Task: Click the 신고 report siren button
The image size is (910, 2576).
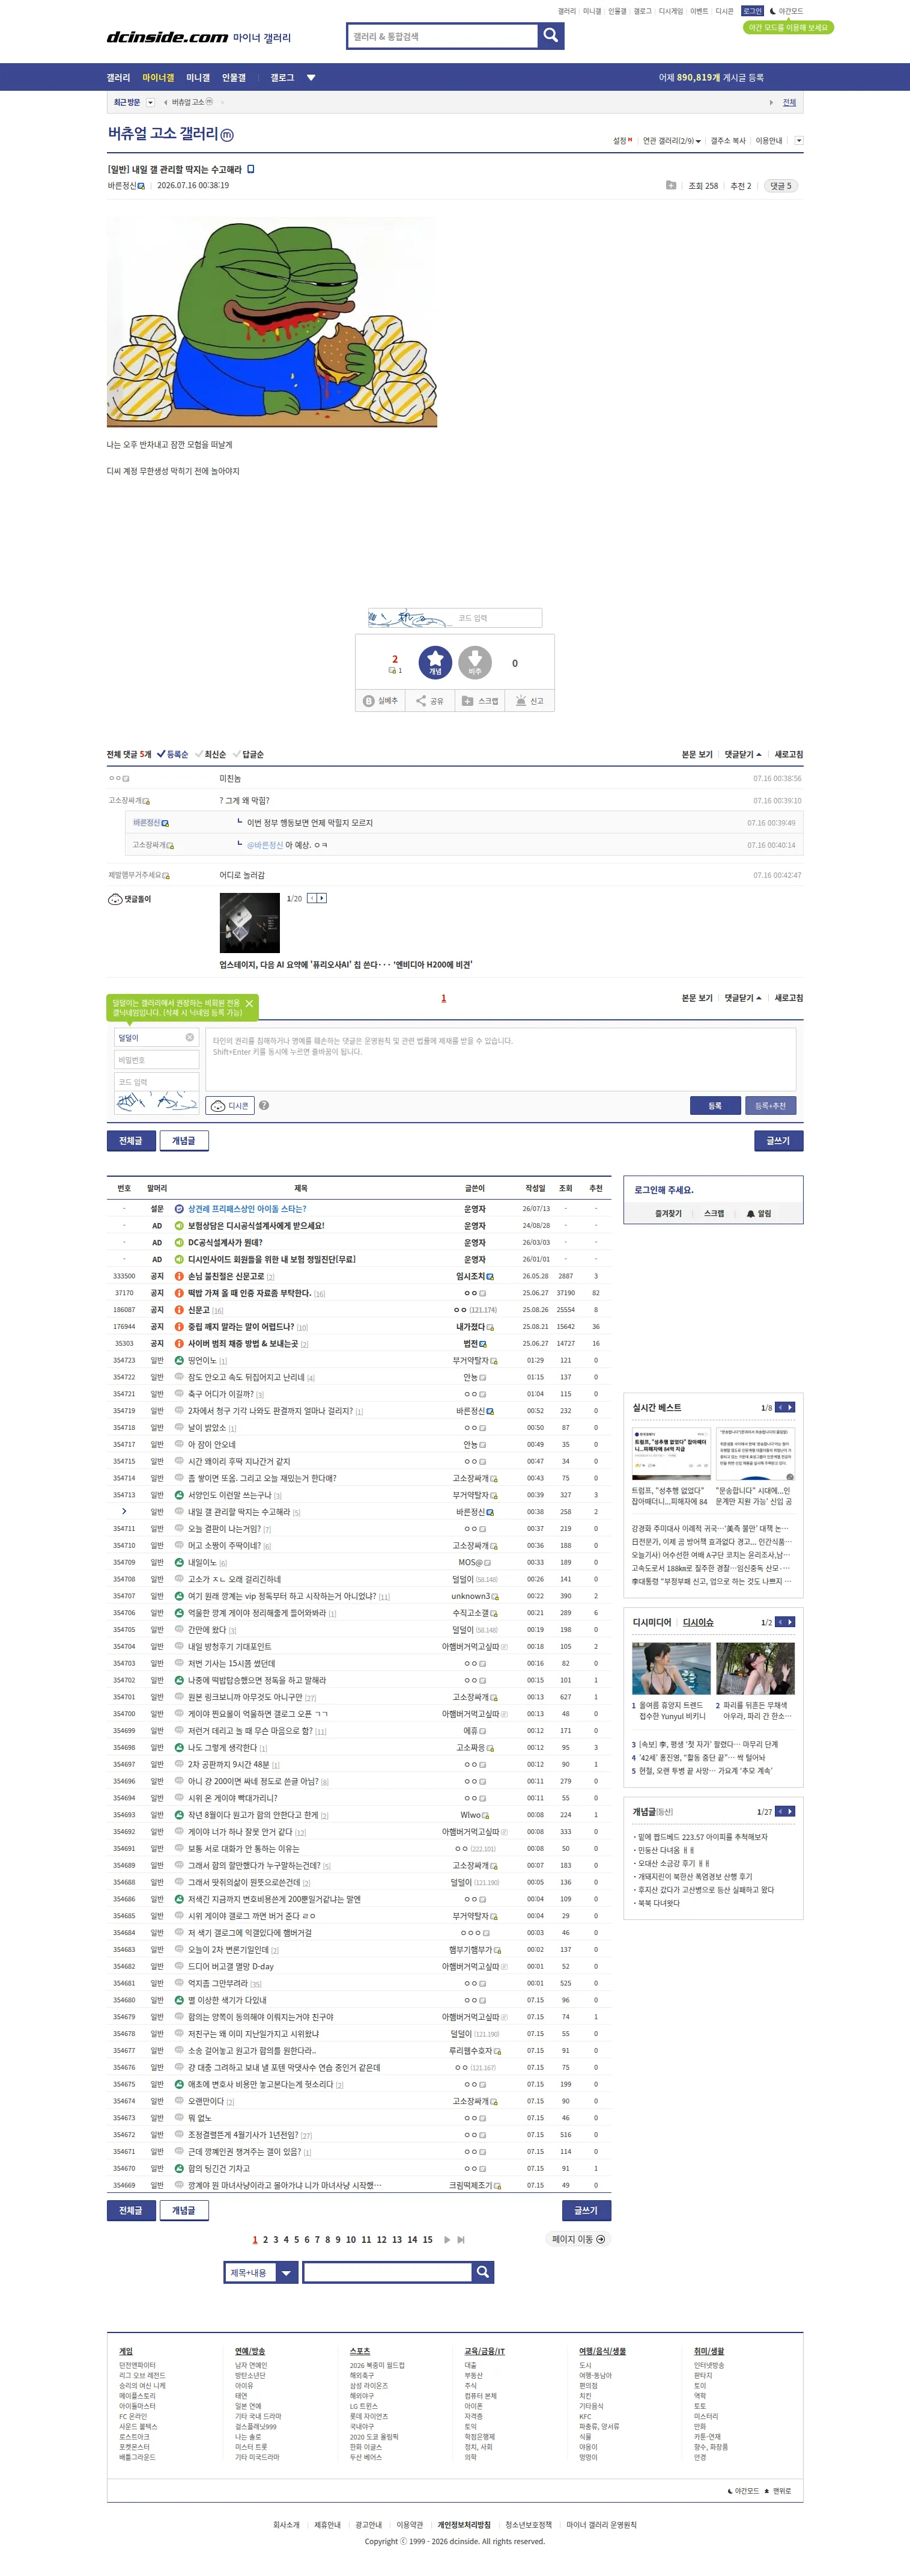Action: pyautogui.click(x=529, y=701)
